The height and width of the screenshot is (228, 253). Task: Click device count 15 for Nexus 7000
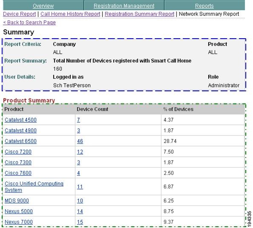80,222
